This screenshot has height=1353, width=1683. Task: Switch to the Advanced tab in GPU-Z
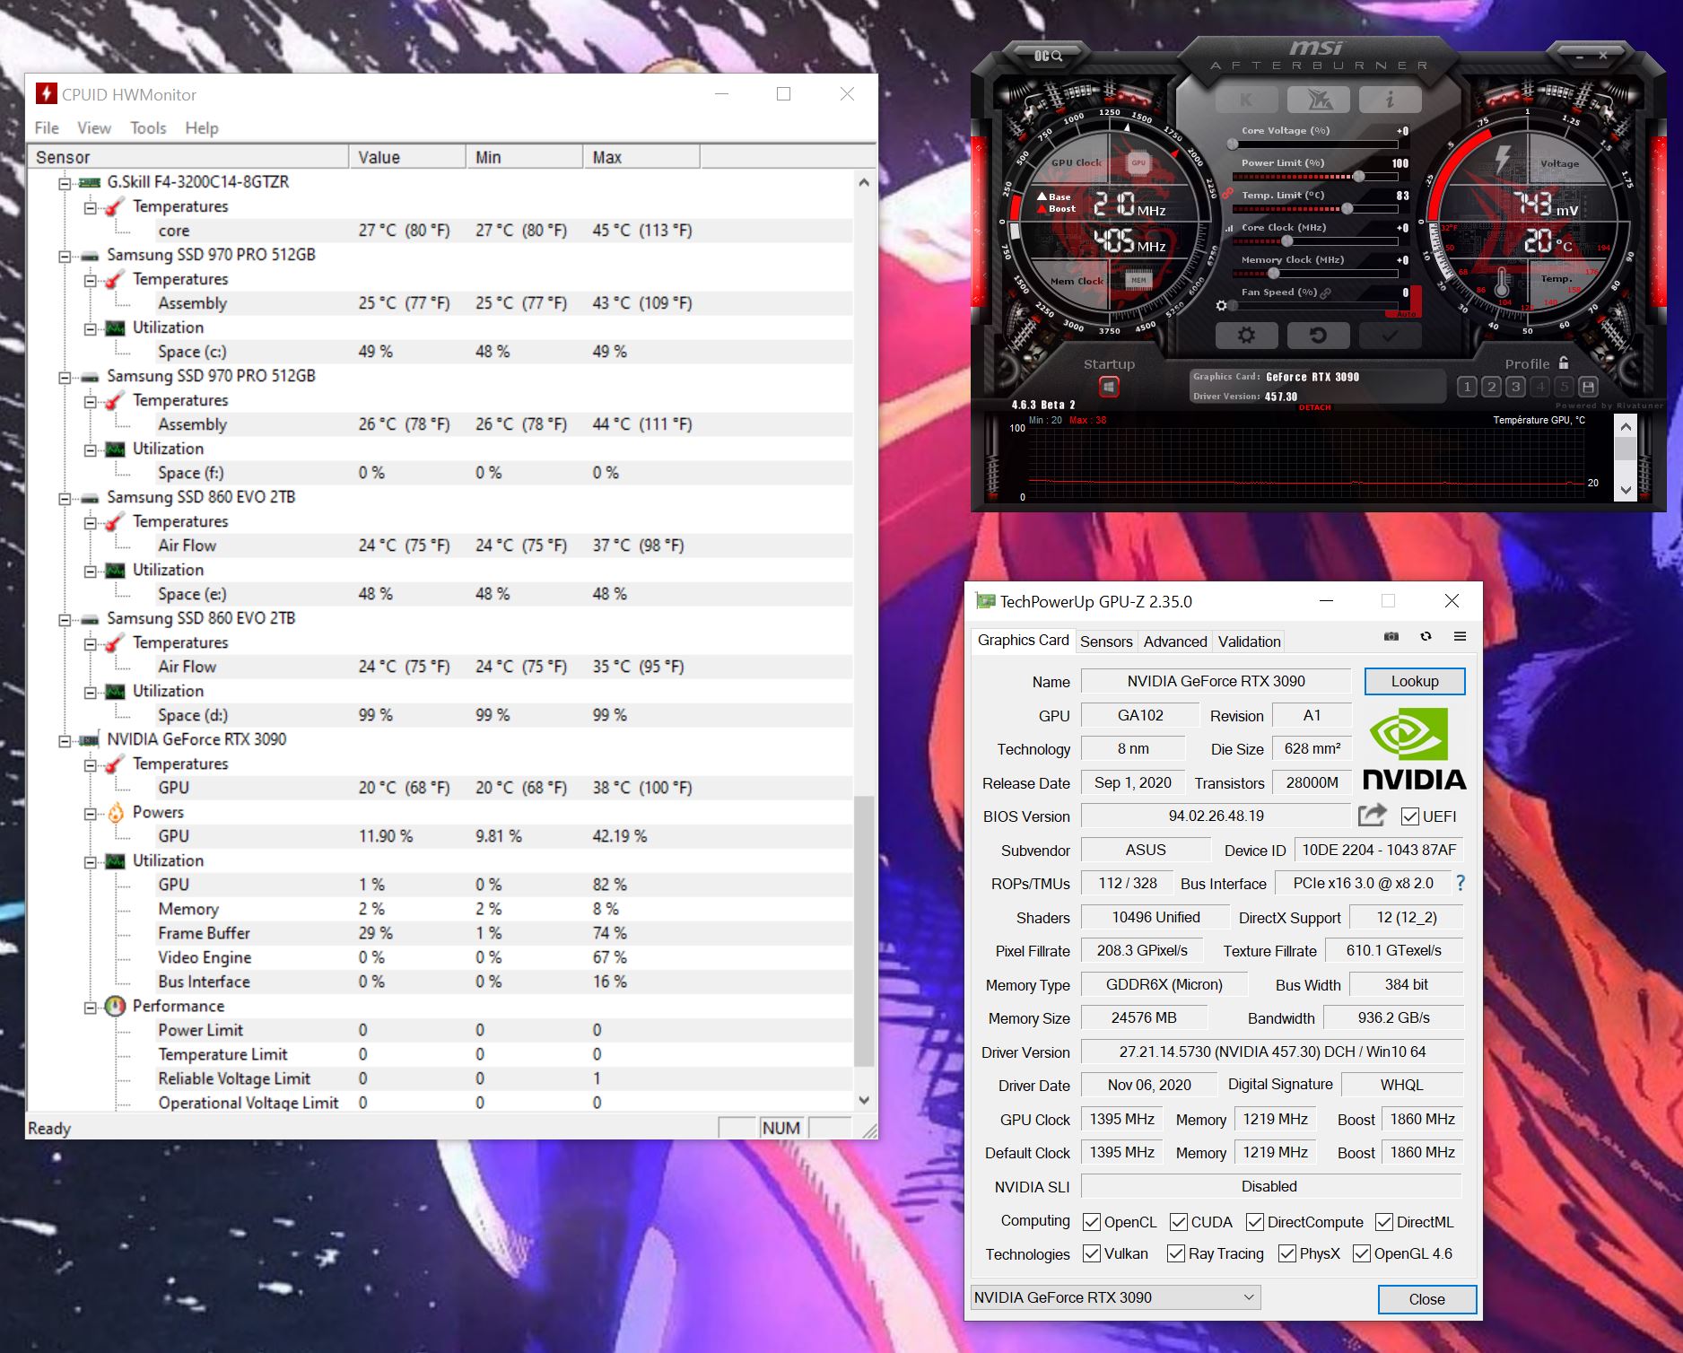tap(1175, 642)
